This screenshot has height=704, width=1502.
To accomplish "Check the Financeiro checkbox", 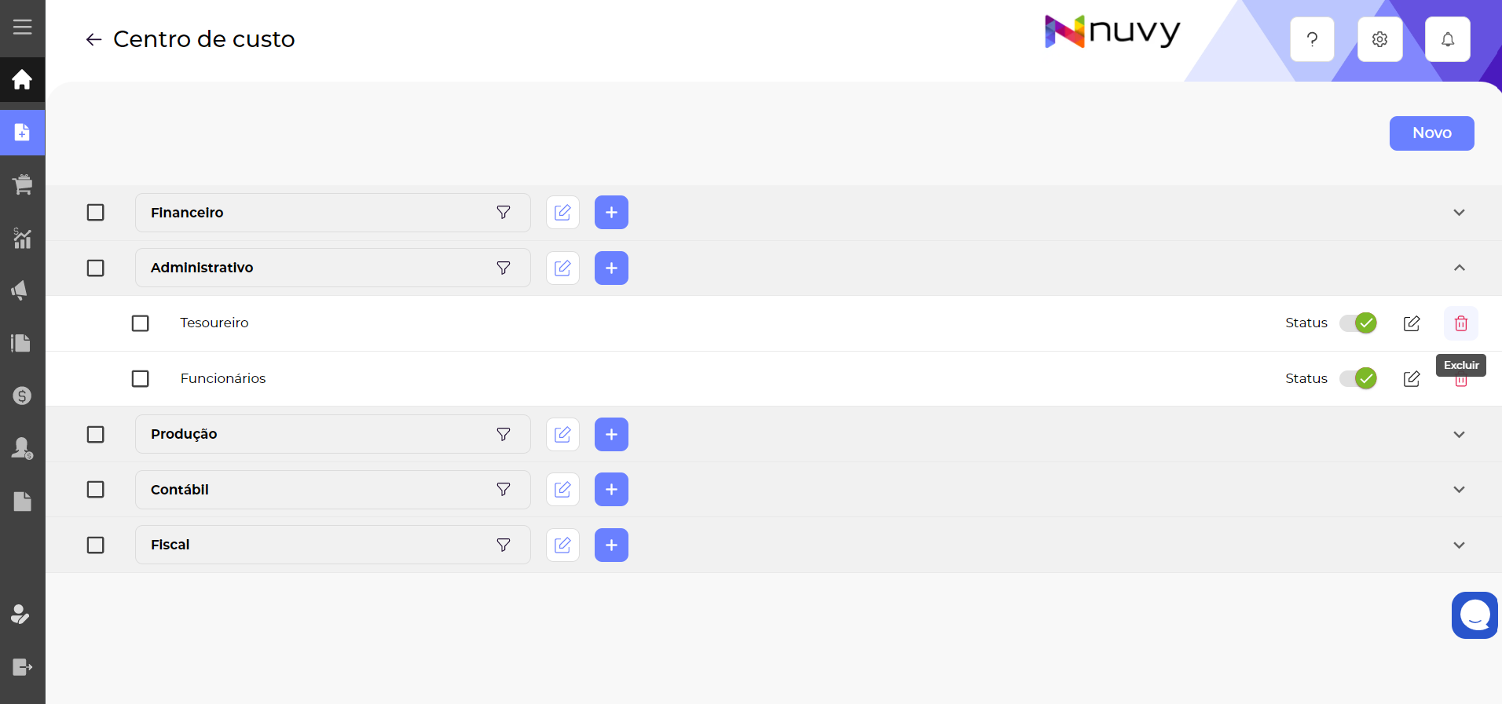I will point(96,213).
